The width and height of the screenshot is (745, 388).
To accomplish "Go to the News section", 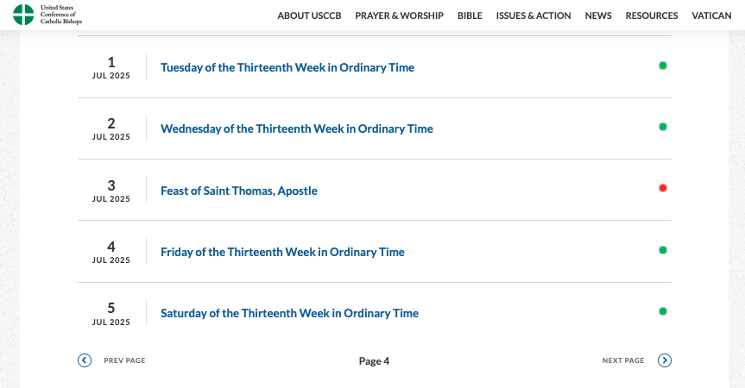I will click(598, 16).
